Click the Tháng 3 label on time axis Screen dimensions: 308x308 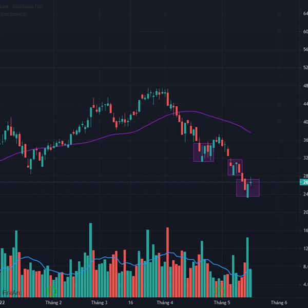click(x=99, y=302)
